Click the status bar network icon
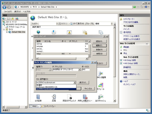The height and width of the screenshot is (114, 152). click(x=147, y=110)
